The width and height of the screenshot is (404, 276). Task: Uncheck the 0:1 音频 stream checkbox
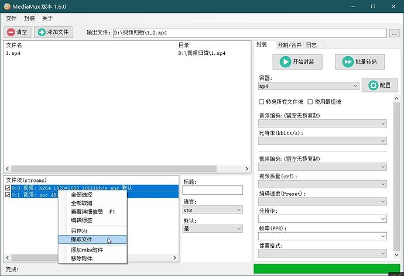pyautogui.click(x=8, y=195)
